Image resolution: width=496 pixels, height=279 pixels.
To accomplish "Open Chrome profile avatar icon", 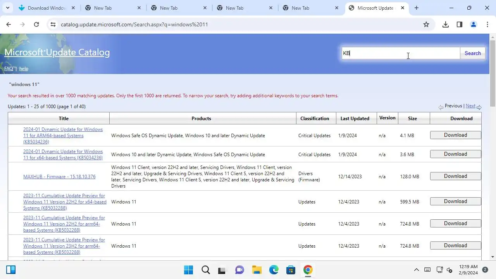I will point(474,24).
